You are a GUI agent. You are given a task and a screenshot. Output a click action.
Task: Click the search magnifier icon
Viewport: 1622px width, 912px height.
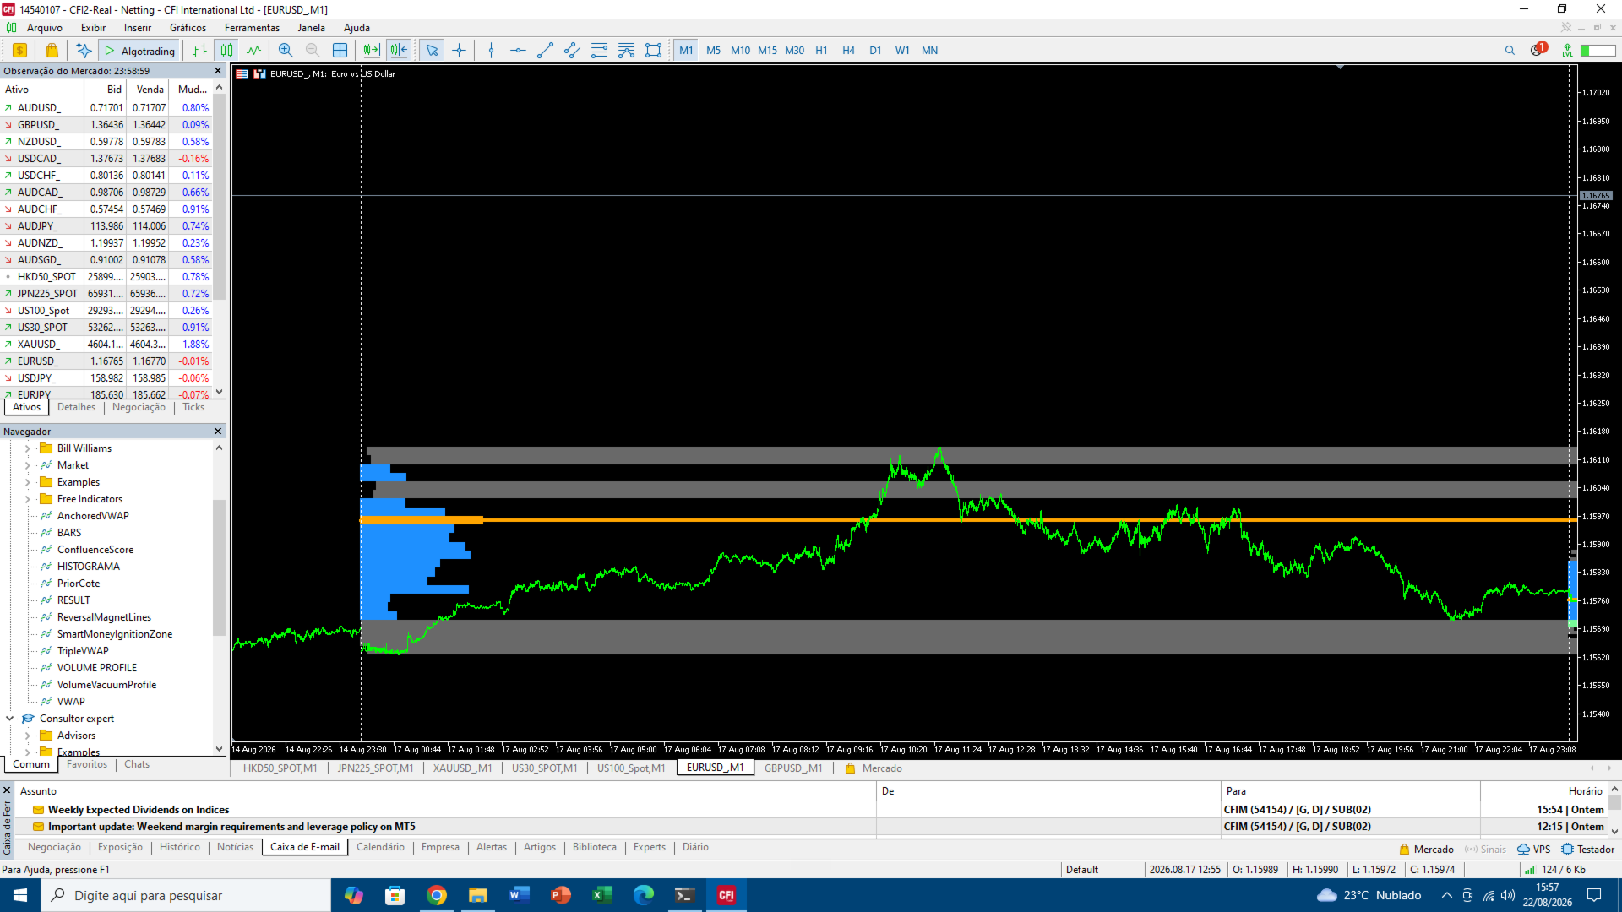tap(1510, 51)
